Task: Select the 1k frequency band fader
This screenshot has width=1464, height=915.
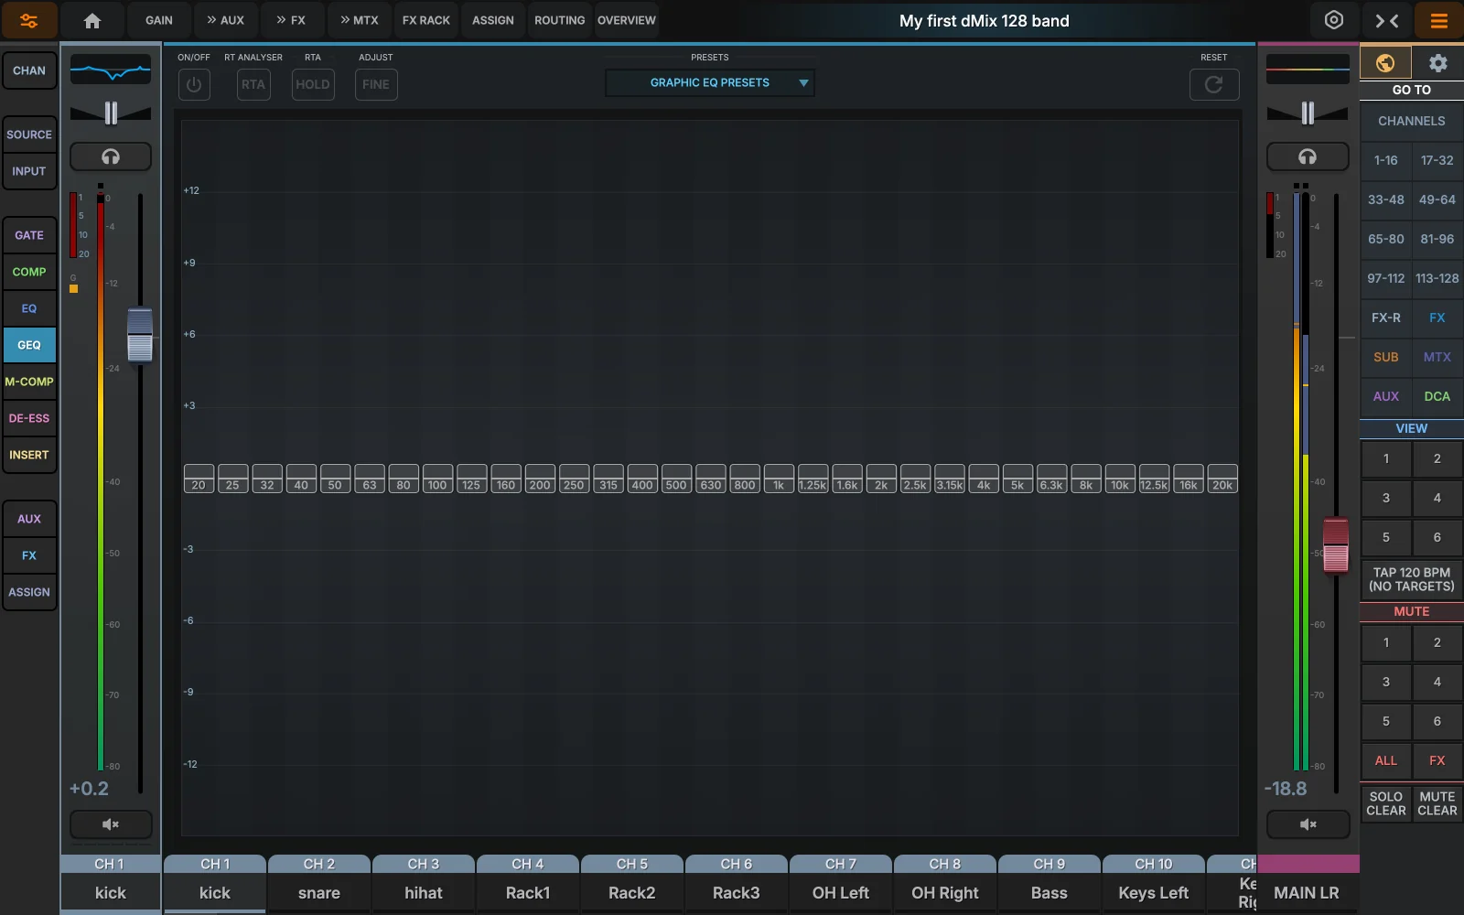Action: (x=779, y=479)
